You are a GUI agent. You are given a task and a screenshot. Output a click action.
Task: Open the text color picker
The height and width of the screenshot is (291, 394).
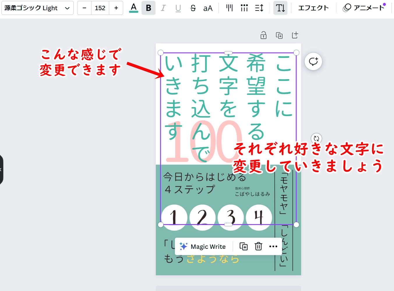[x=134, y=8]
